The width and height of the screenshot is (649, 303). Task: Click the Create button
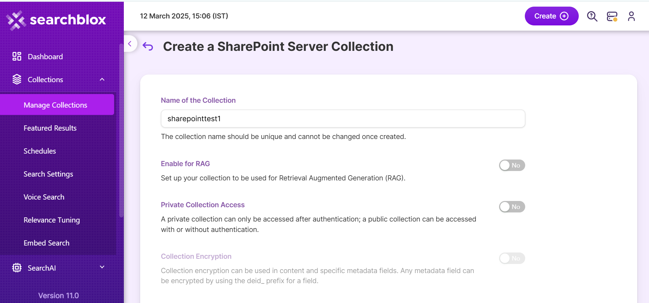pos(551,16)
